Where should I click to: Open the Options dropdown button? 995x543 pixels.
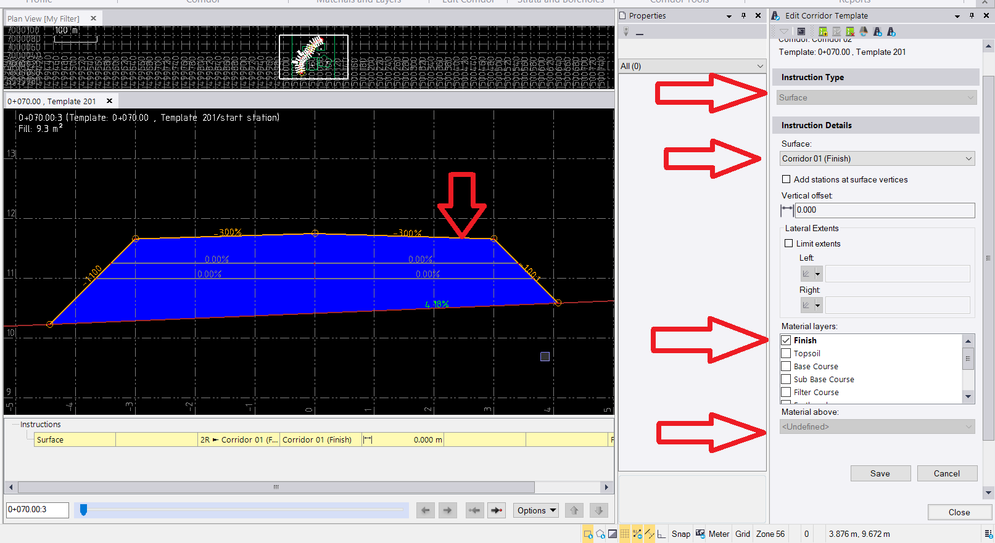click(537, 510)
